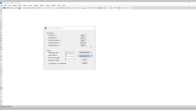
Task: Cancel the Revit data dialog
Action: point(85,63)
